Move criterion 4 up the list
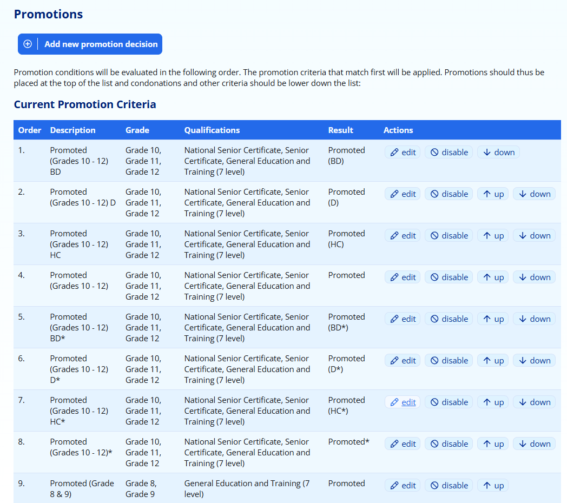Viewport: 567px width, 503px height. [x=492, y=277]
